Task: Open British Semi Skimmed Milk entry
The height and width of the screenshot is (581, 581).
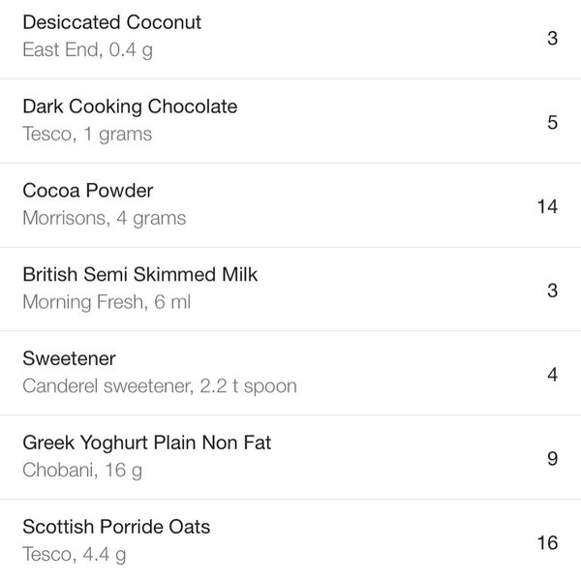Action: click(140, 275)
